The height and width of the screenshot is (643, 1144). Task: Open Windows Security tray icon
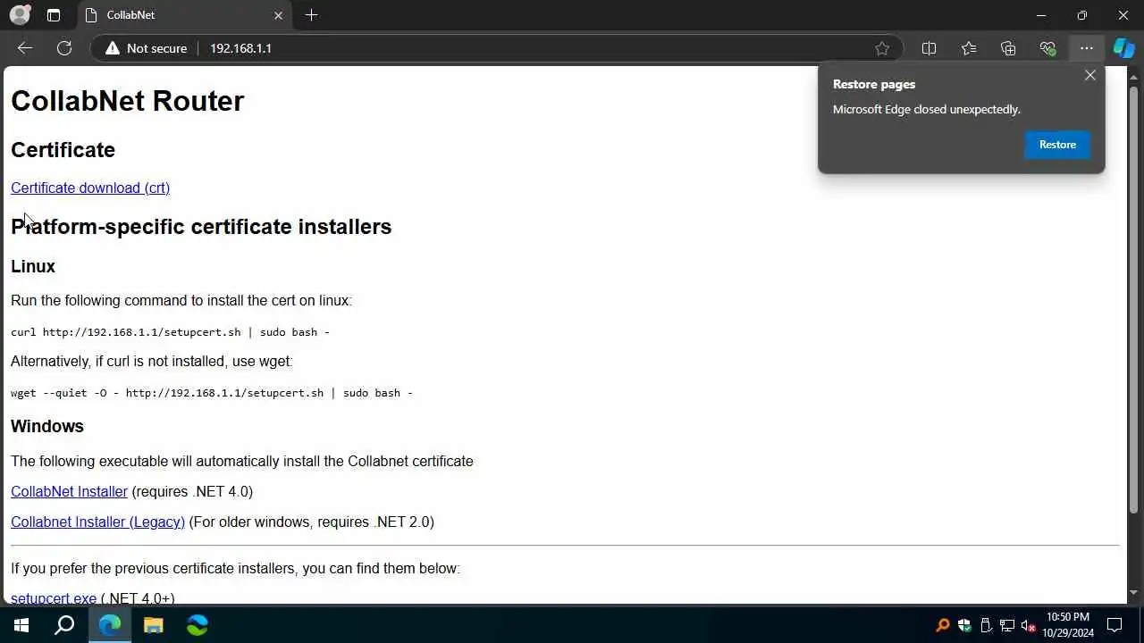pyautogui.click(x=964, y=625)
